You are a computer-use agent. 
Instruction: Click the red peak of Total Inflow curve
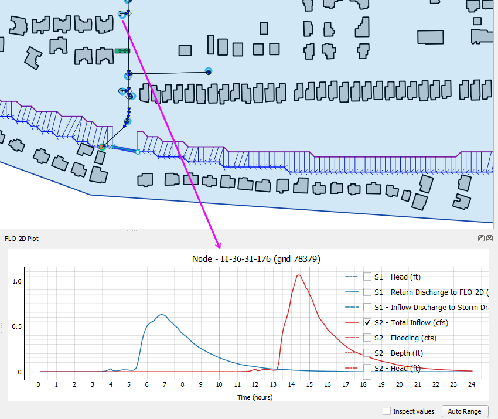pyautogui.click(x=299, y=275)
